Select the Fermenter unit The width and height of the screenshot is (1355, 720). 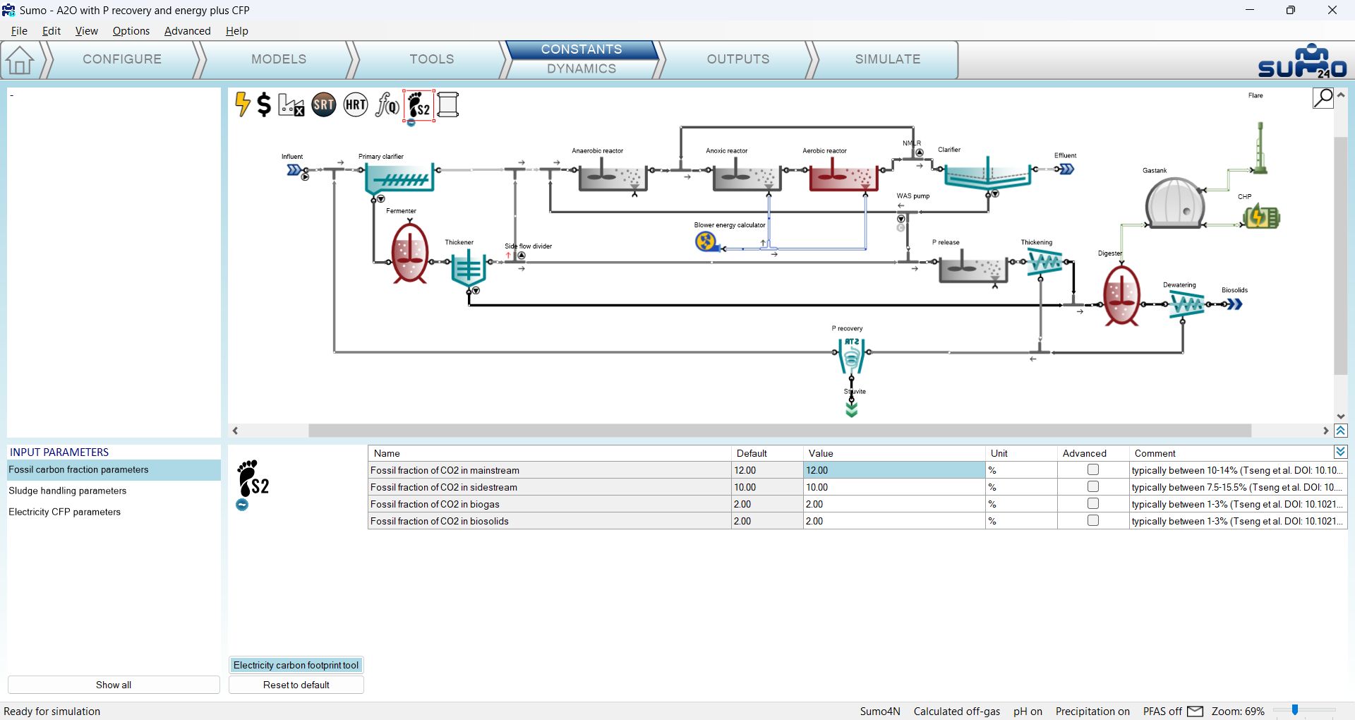point(409,253)
